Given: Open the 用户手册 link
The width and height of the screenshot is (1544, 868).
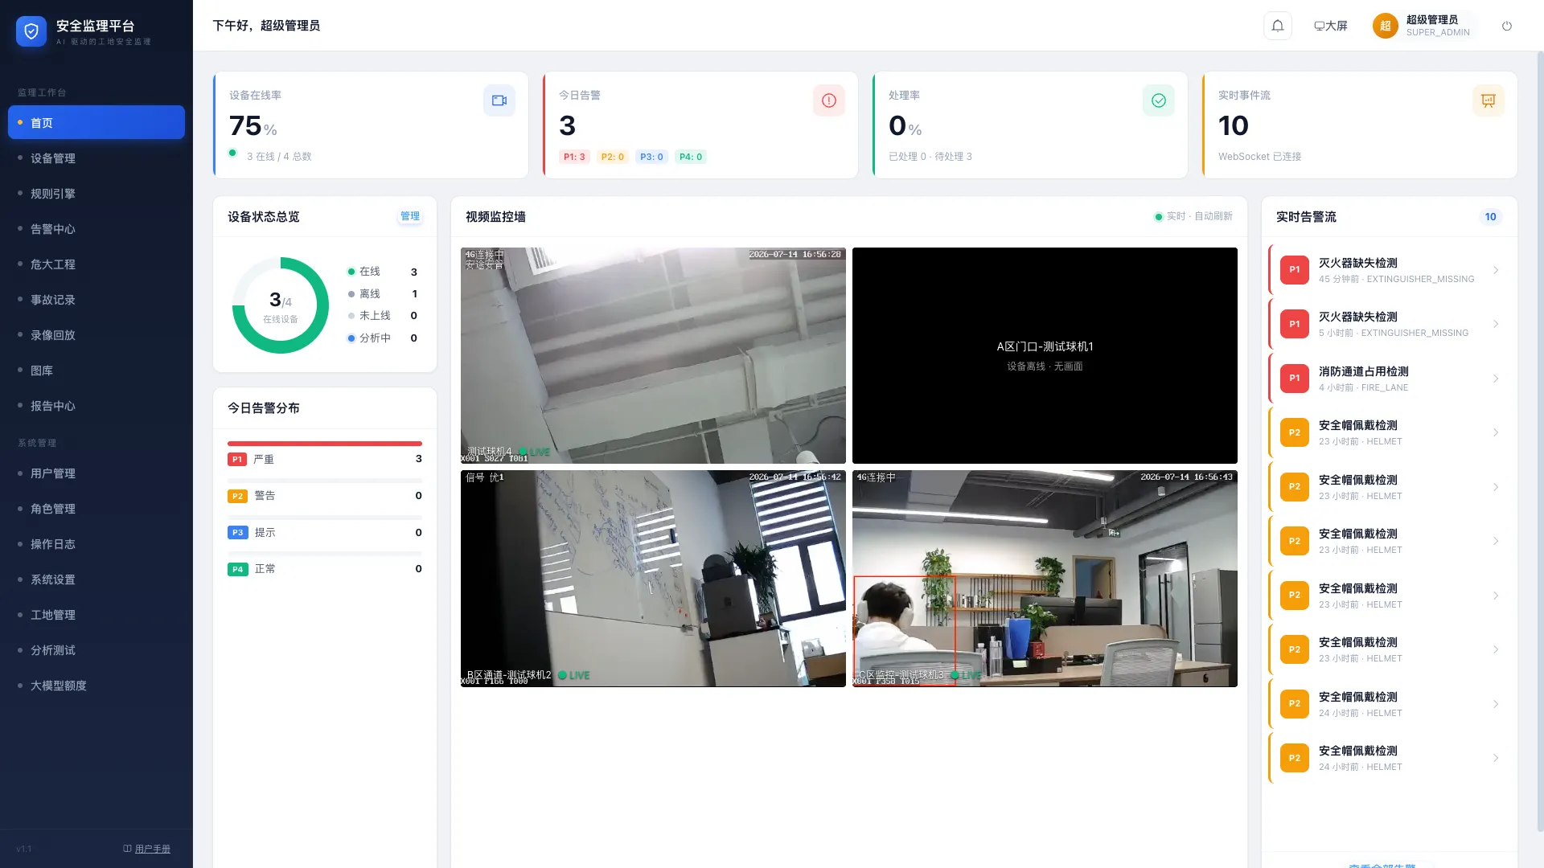Looking at the screenshot, I should (146, 849).
